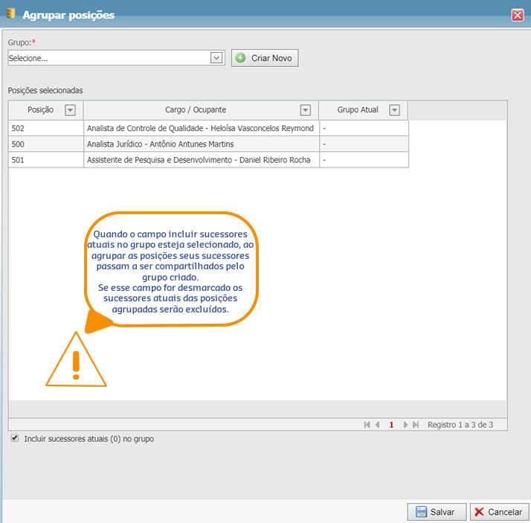The image size is (531, 523).
Task: Save the grouping with Salvar
Action: (436, 512)
